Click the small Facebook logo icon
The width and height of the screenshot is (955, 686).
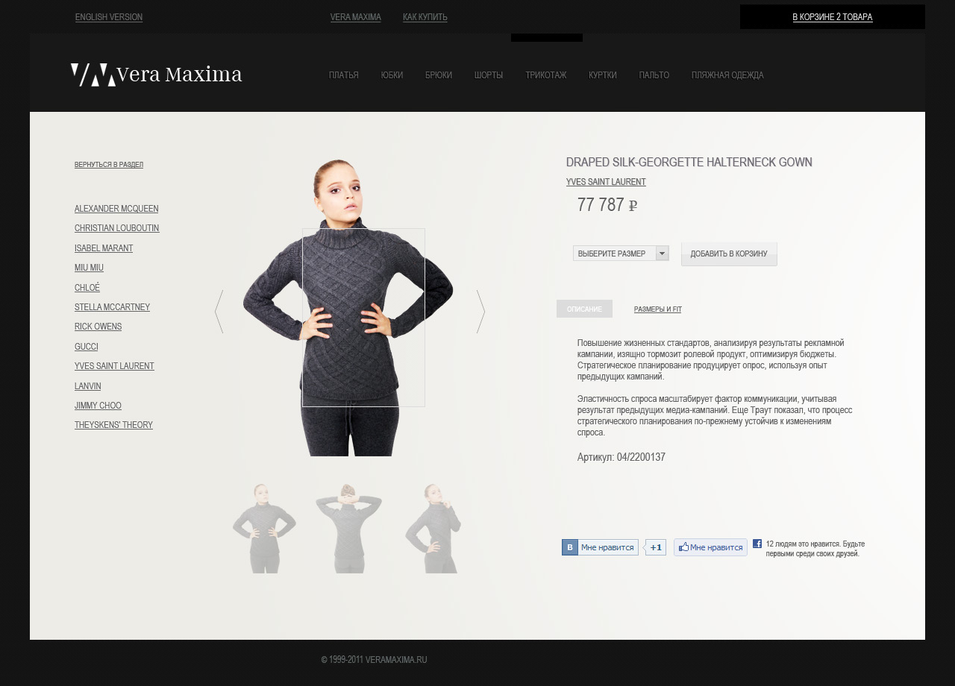tap(757, 544)
